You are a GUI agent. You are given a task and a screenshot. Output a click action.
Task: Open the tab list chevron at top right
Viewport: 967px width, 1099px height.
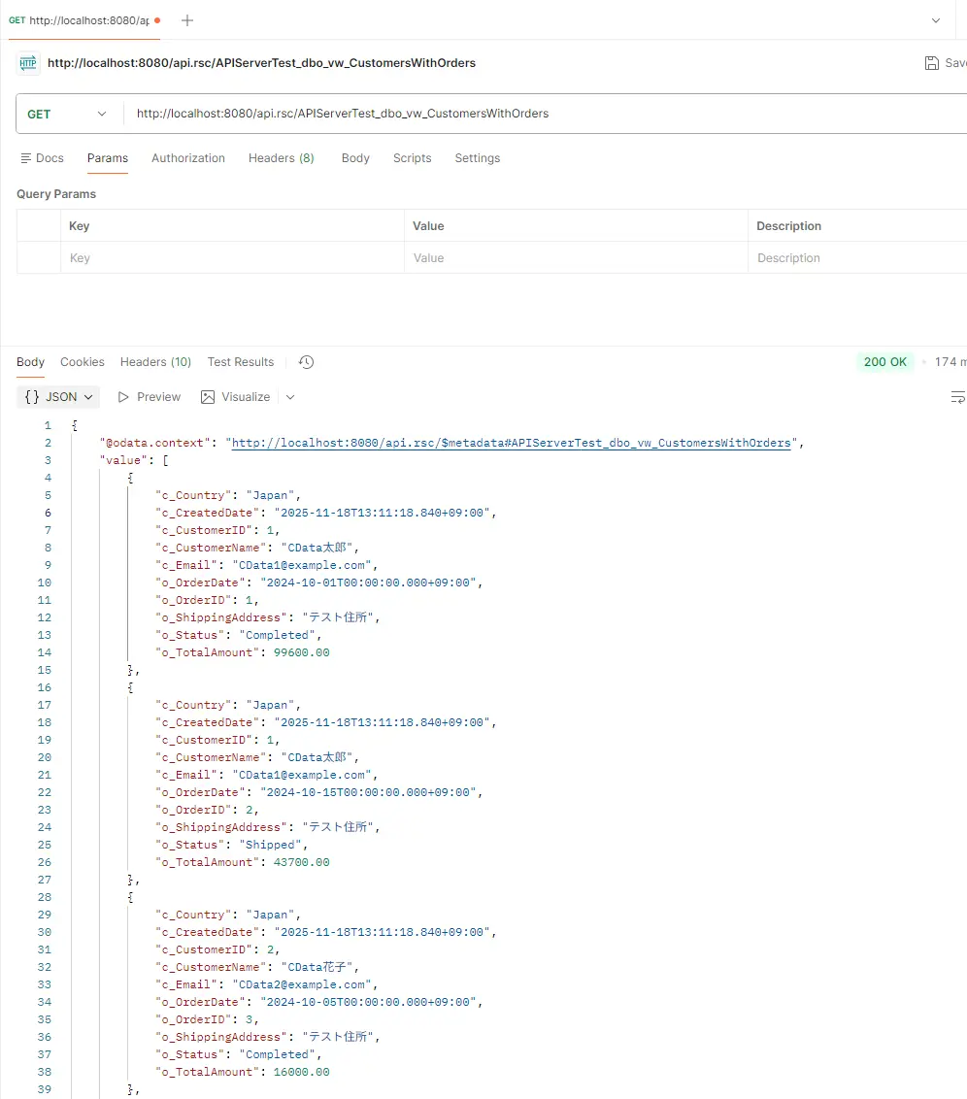pyautogui.click(x=936, y=20)
